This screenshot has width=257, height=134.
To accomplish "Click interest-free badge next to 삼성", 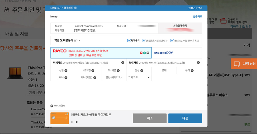I will (x=142, y=71).
